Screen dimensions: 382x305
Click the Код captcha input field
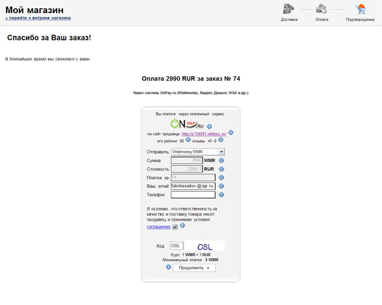pyautogui.click(x=176, y=245)
